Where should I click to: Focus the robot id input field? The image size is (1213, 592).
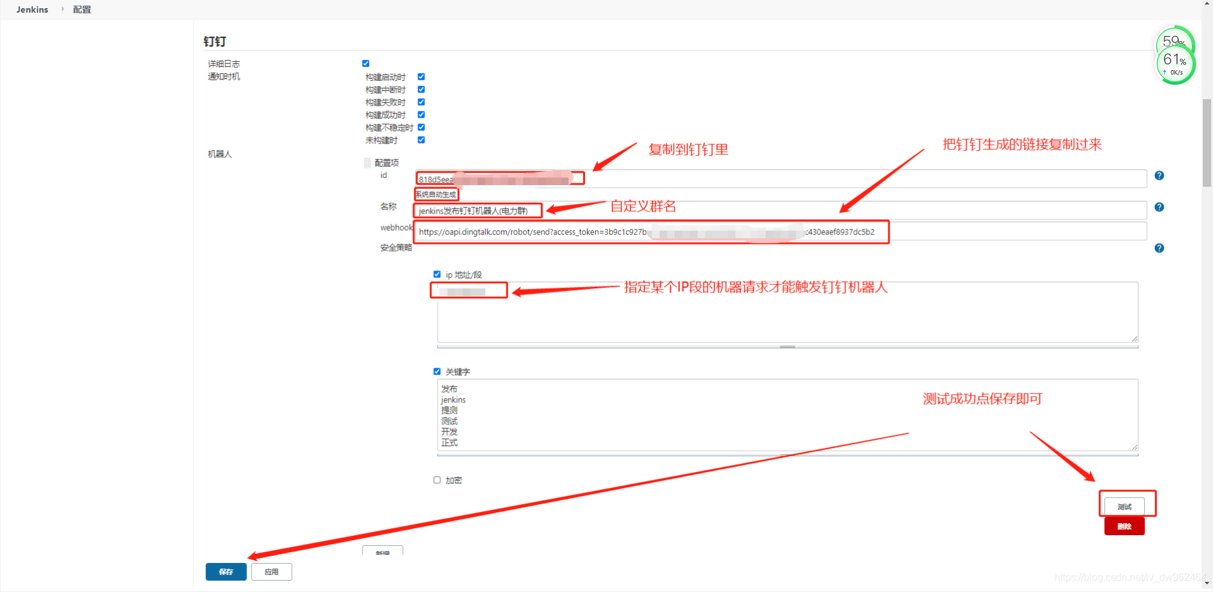tap(781, 179)
